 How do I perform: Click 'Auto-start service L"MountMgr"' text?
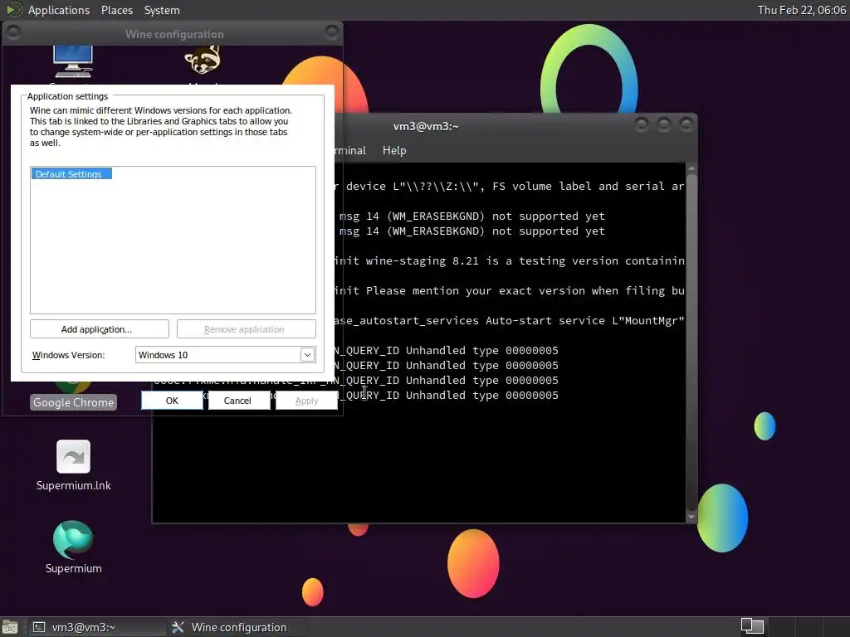(x=585, y=321)
